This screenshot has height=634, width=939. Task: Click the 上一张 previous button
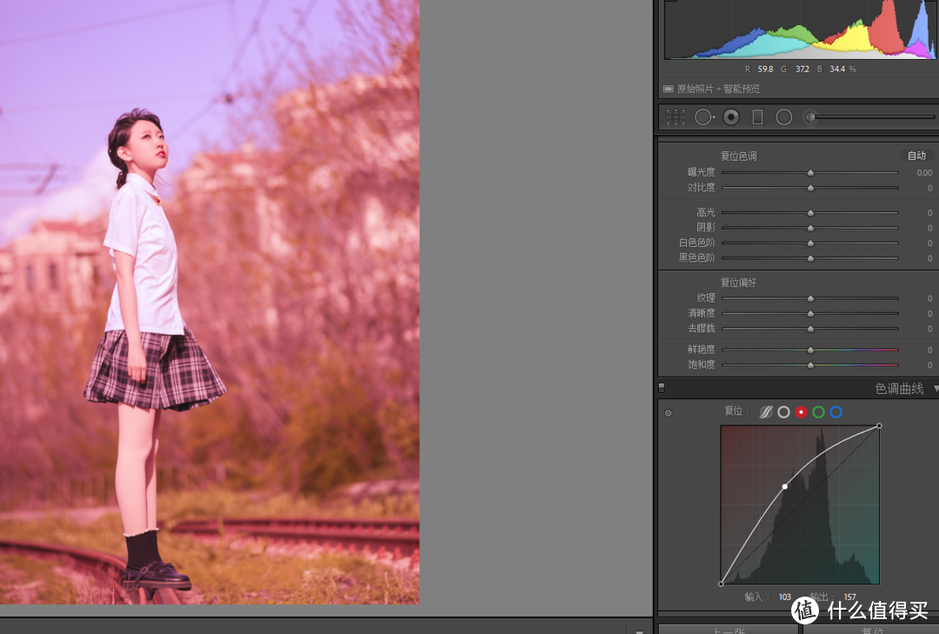tap(729, 630)
